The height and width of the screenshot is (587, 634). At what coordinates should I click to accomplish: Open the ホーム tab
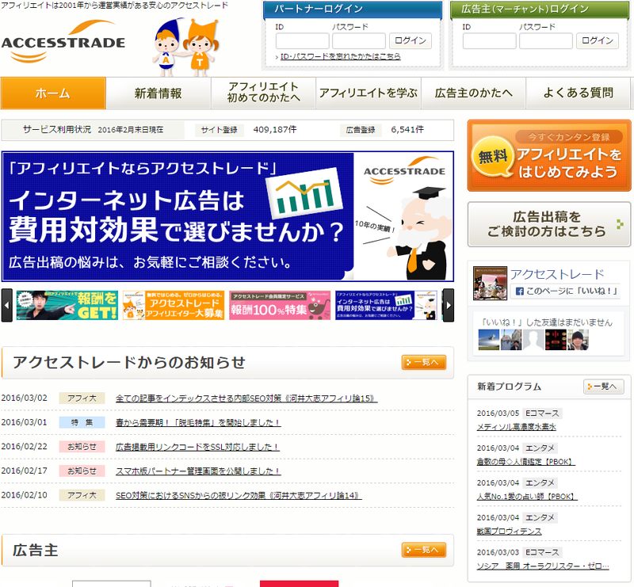(53, 93)
